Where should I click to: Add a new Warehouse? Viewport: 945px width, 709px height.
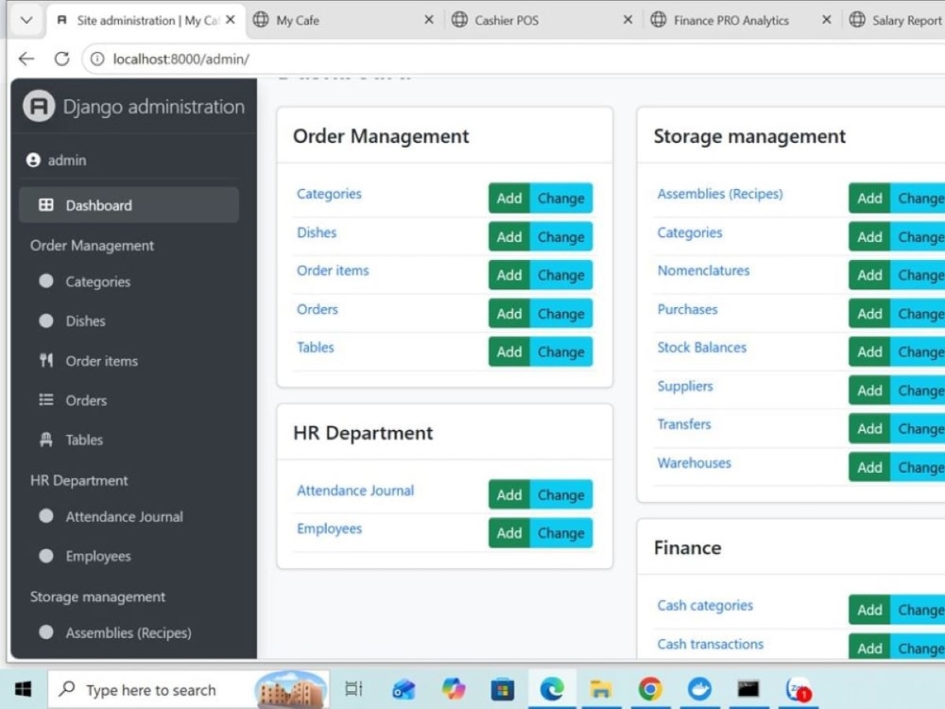coord(869,467)
